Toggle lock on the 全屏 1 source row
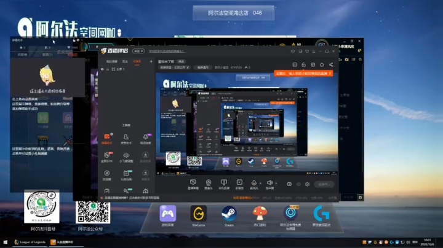 pyautogui.click(x=108, y=69)
